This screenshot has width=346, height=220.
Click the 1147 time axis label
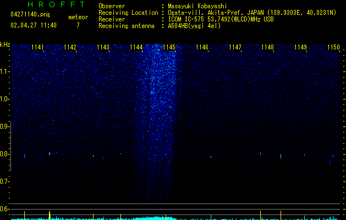click(235, 47)
